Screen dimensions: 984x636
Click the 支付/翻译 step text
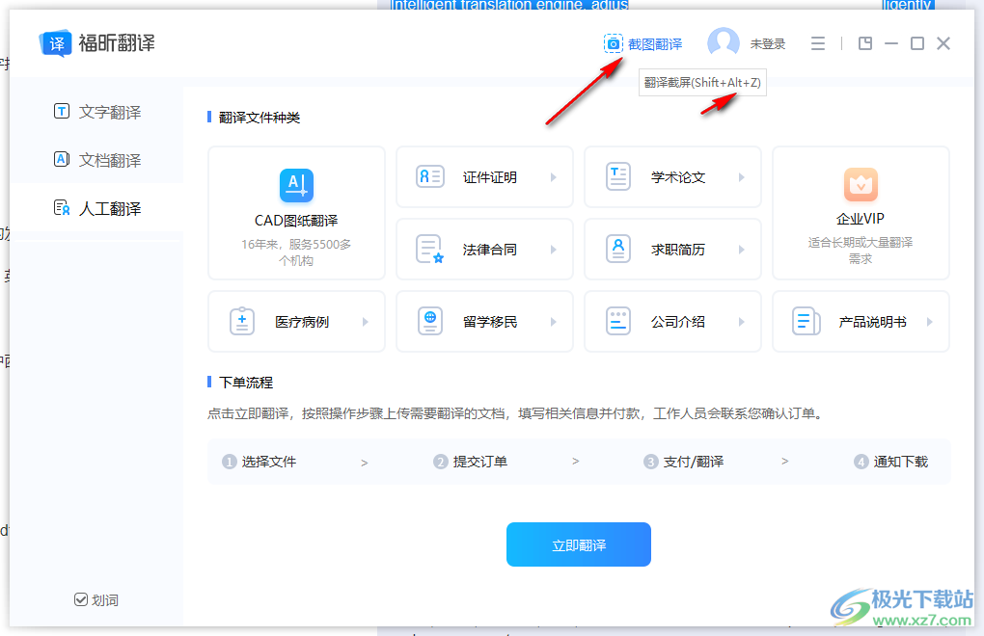(x=694, y=462)
